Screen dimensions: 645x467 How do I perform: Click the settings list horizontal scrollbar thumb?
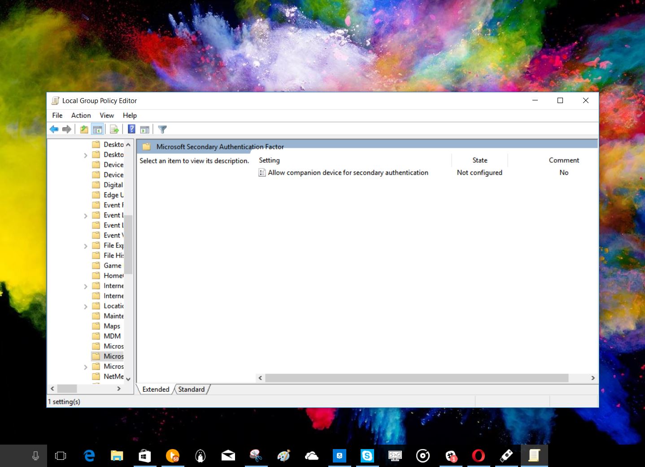(x=417, y=378)
